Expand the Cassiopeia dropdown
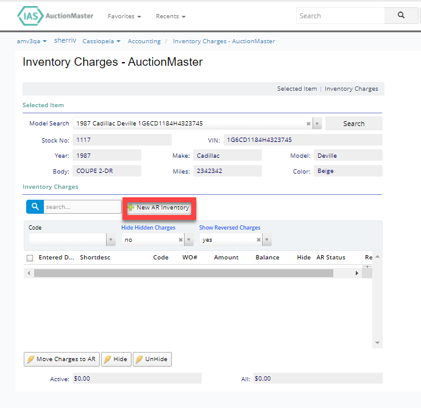421x408 pixels. 101,41
